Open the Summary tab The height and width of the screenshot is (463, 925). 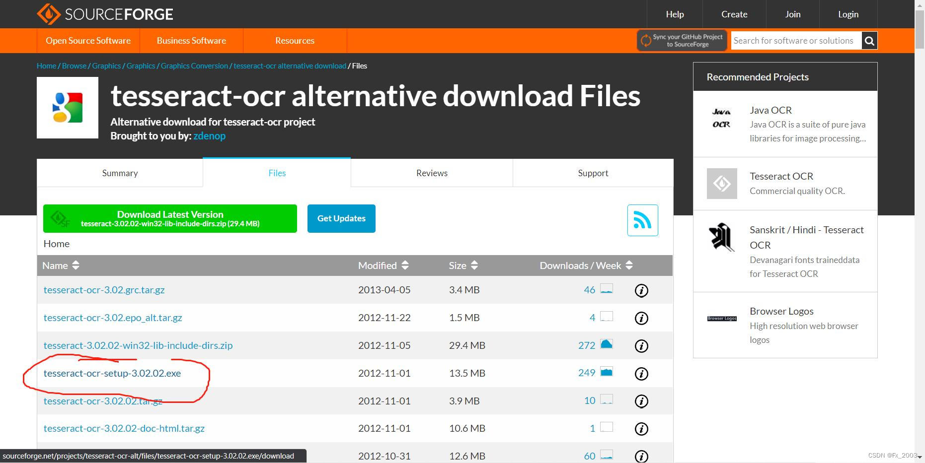pos(120,173)
